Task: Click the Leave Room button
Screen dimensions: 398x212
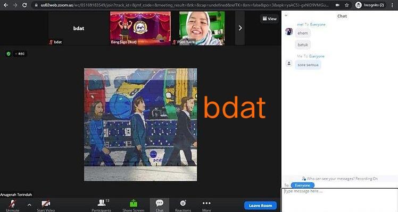Action: click(260, 206)
